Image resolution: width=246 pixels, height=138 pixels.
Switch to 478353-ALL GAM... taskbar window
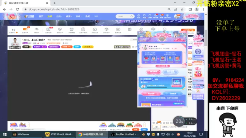[x=59, y=134]
